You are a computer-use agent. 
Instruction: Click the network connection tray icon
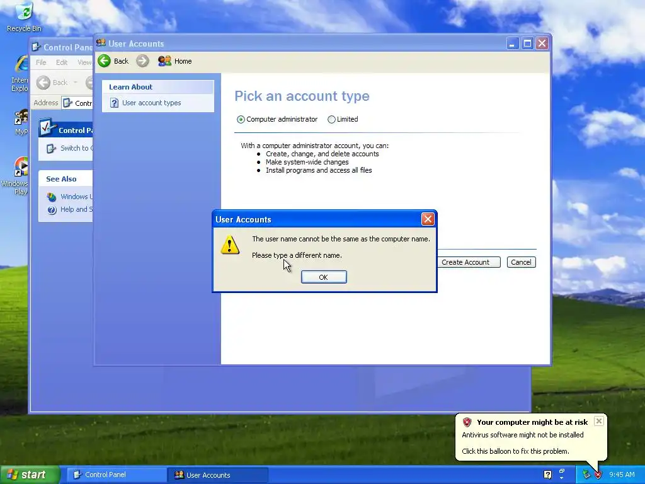click(x=586, y=475)
